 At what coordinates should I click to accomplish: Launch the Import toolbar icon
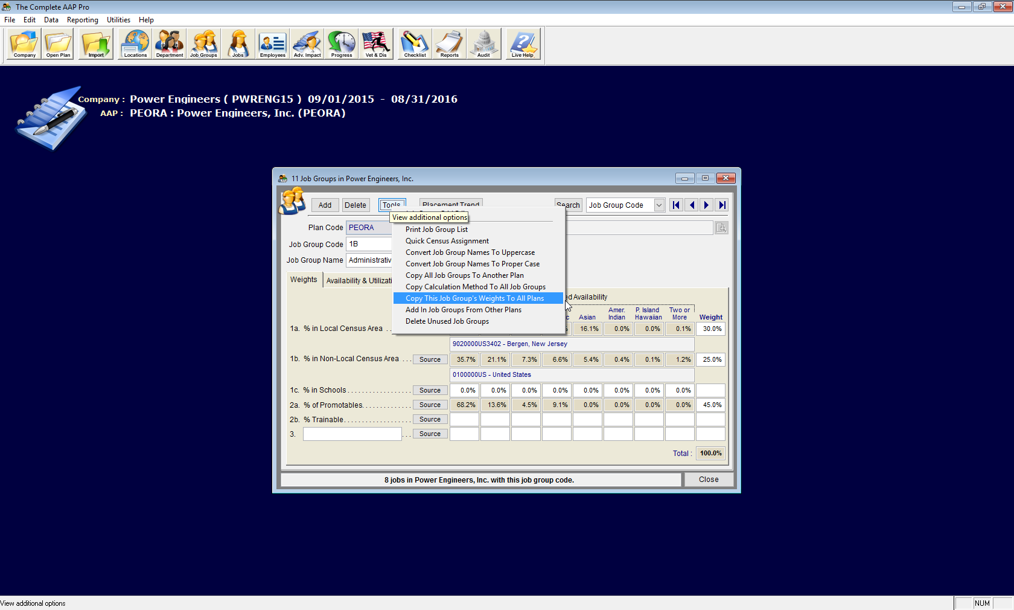(96, 44)
